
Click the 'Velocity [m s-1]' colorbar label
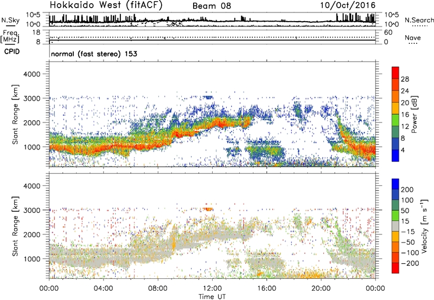pyautogui.click(x=424, y=226)
